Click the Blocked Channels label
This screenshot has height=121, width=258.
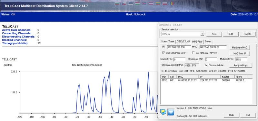15,40
